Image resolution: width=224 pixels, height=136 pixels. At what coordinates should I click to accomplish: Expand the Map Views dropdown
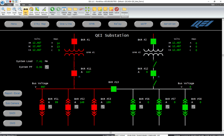70,11
